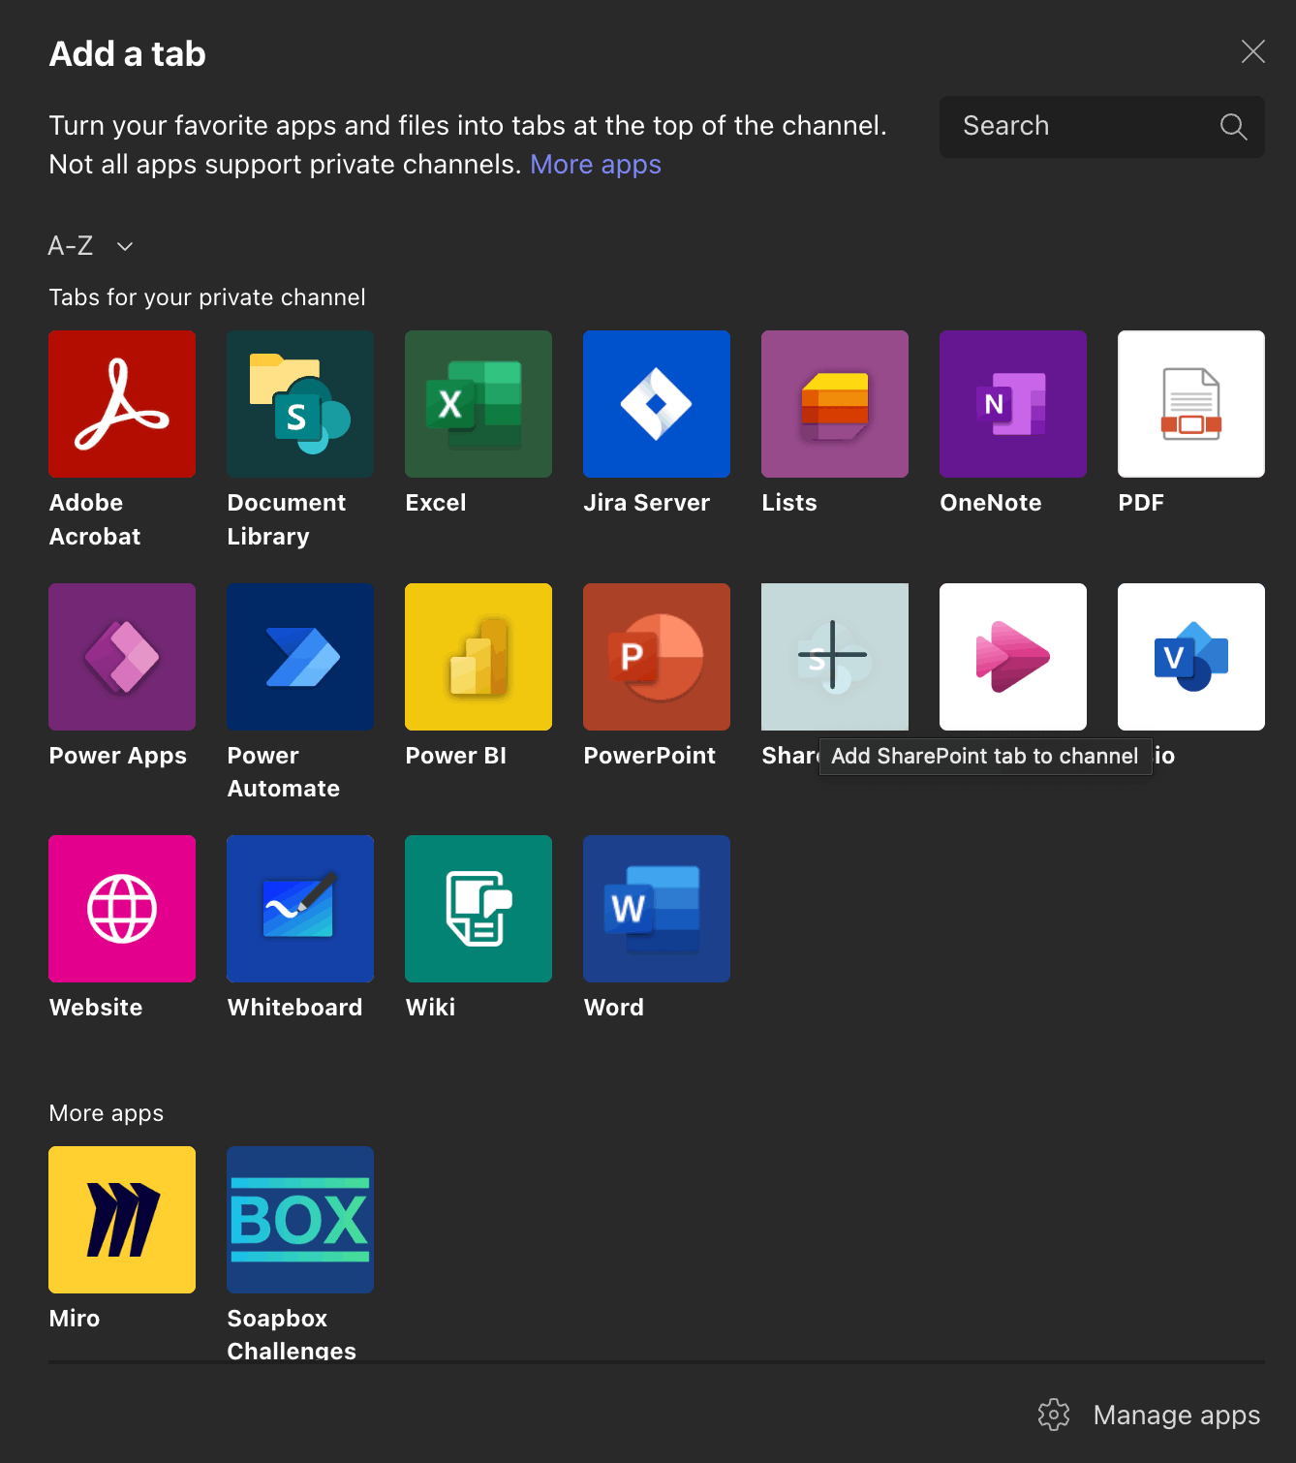This screenshot has height=1463, width=1296.
Task: Open the Whiteboard app tile
Action: point(300,909)
